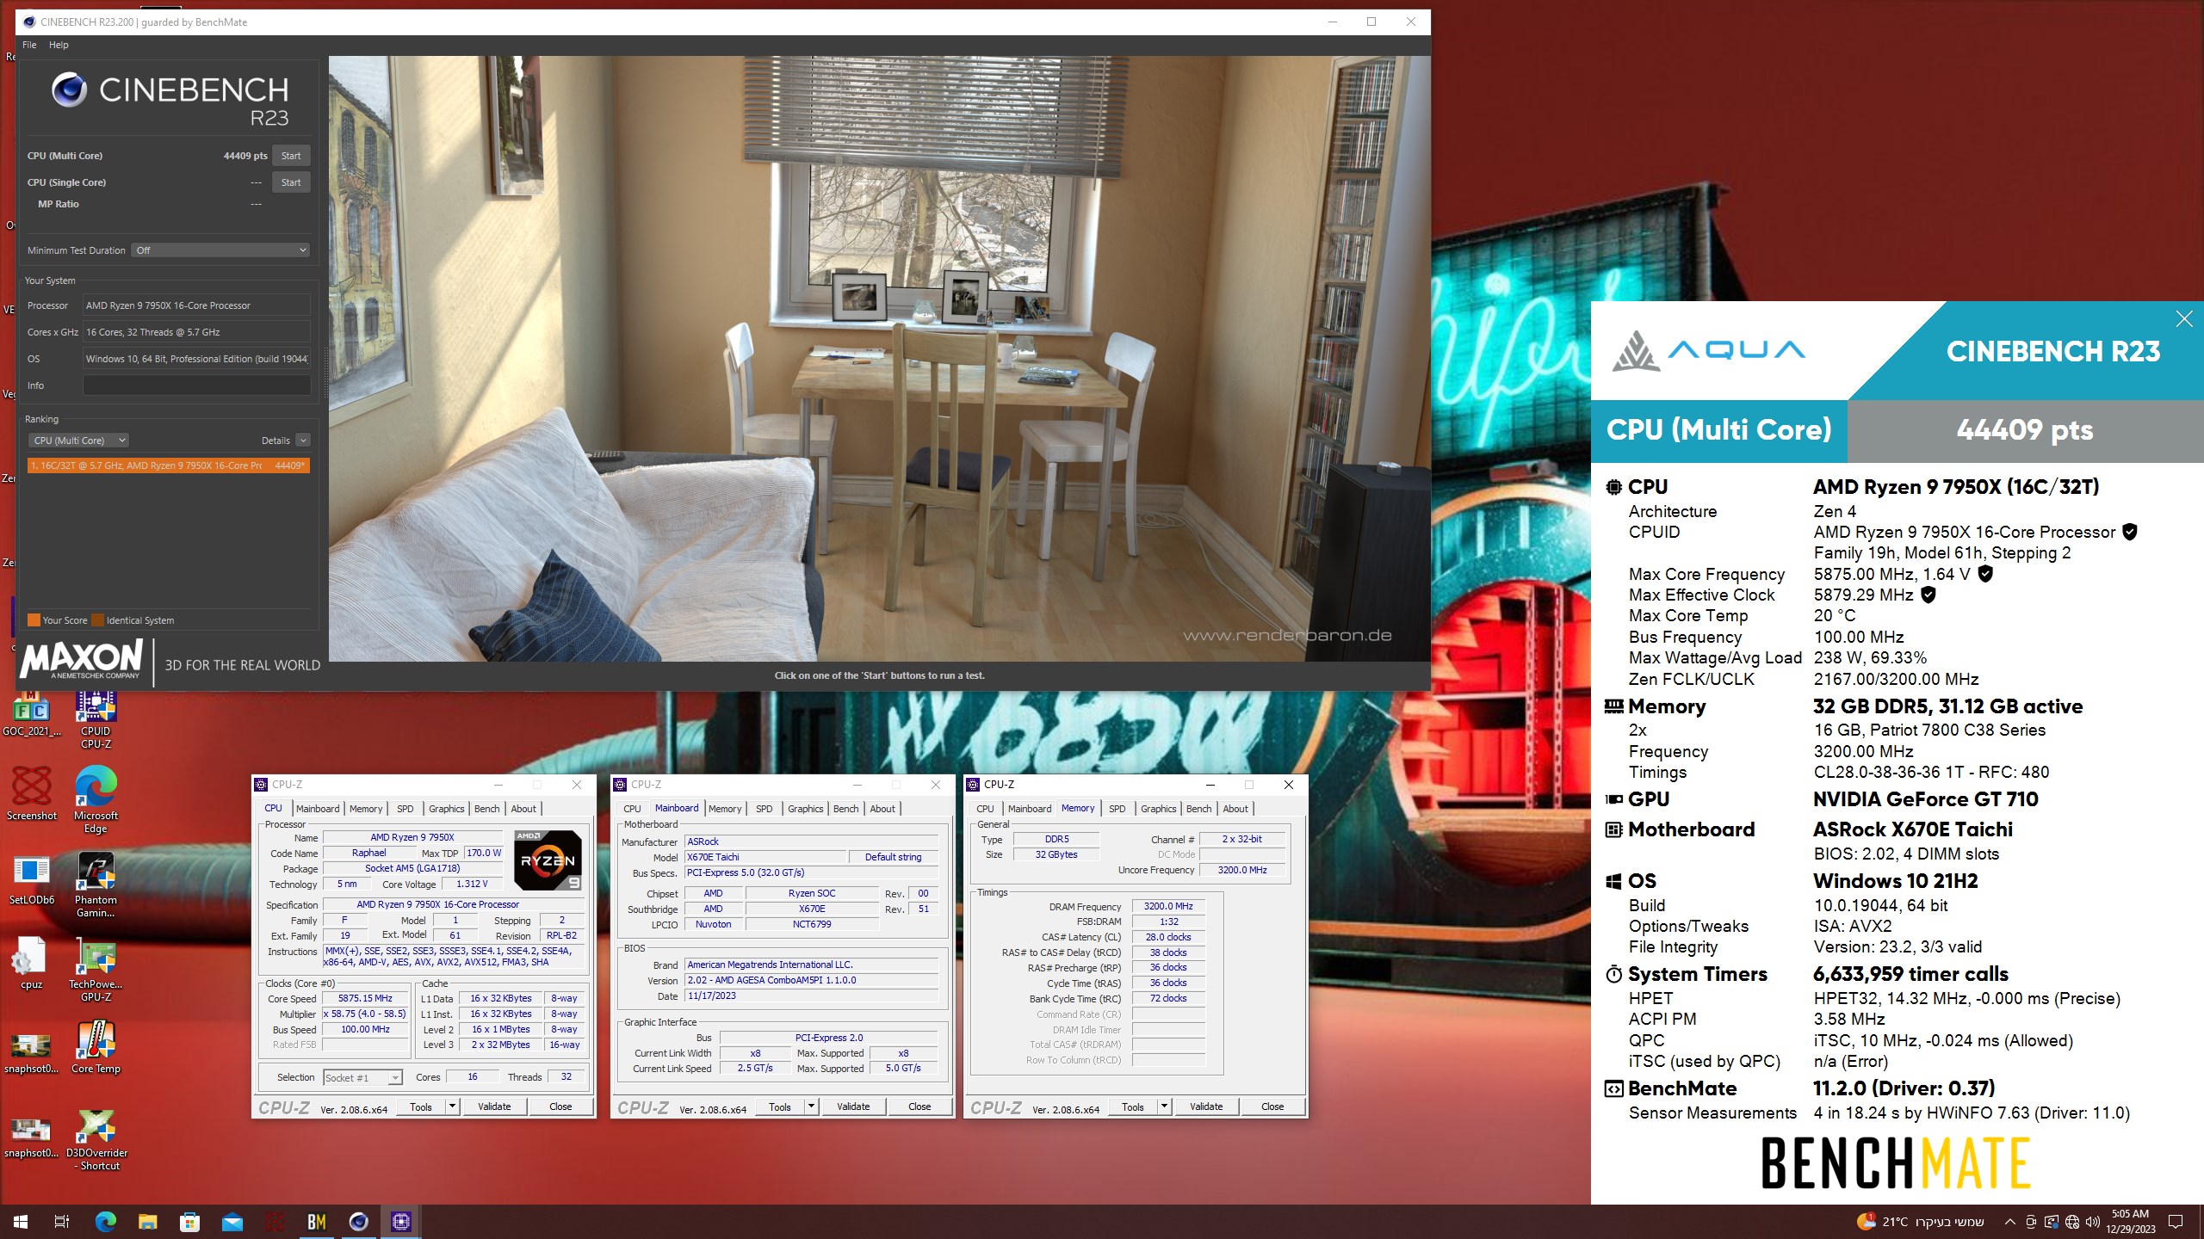Click the taskbar clock showing 5:05 AM
The width and height of the screenshot is (2204, 1239).
[2130, 1222]
